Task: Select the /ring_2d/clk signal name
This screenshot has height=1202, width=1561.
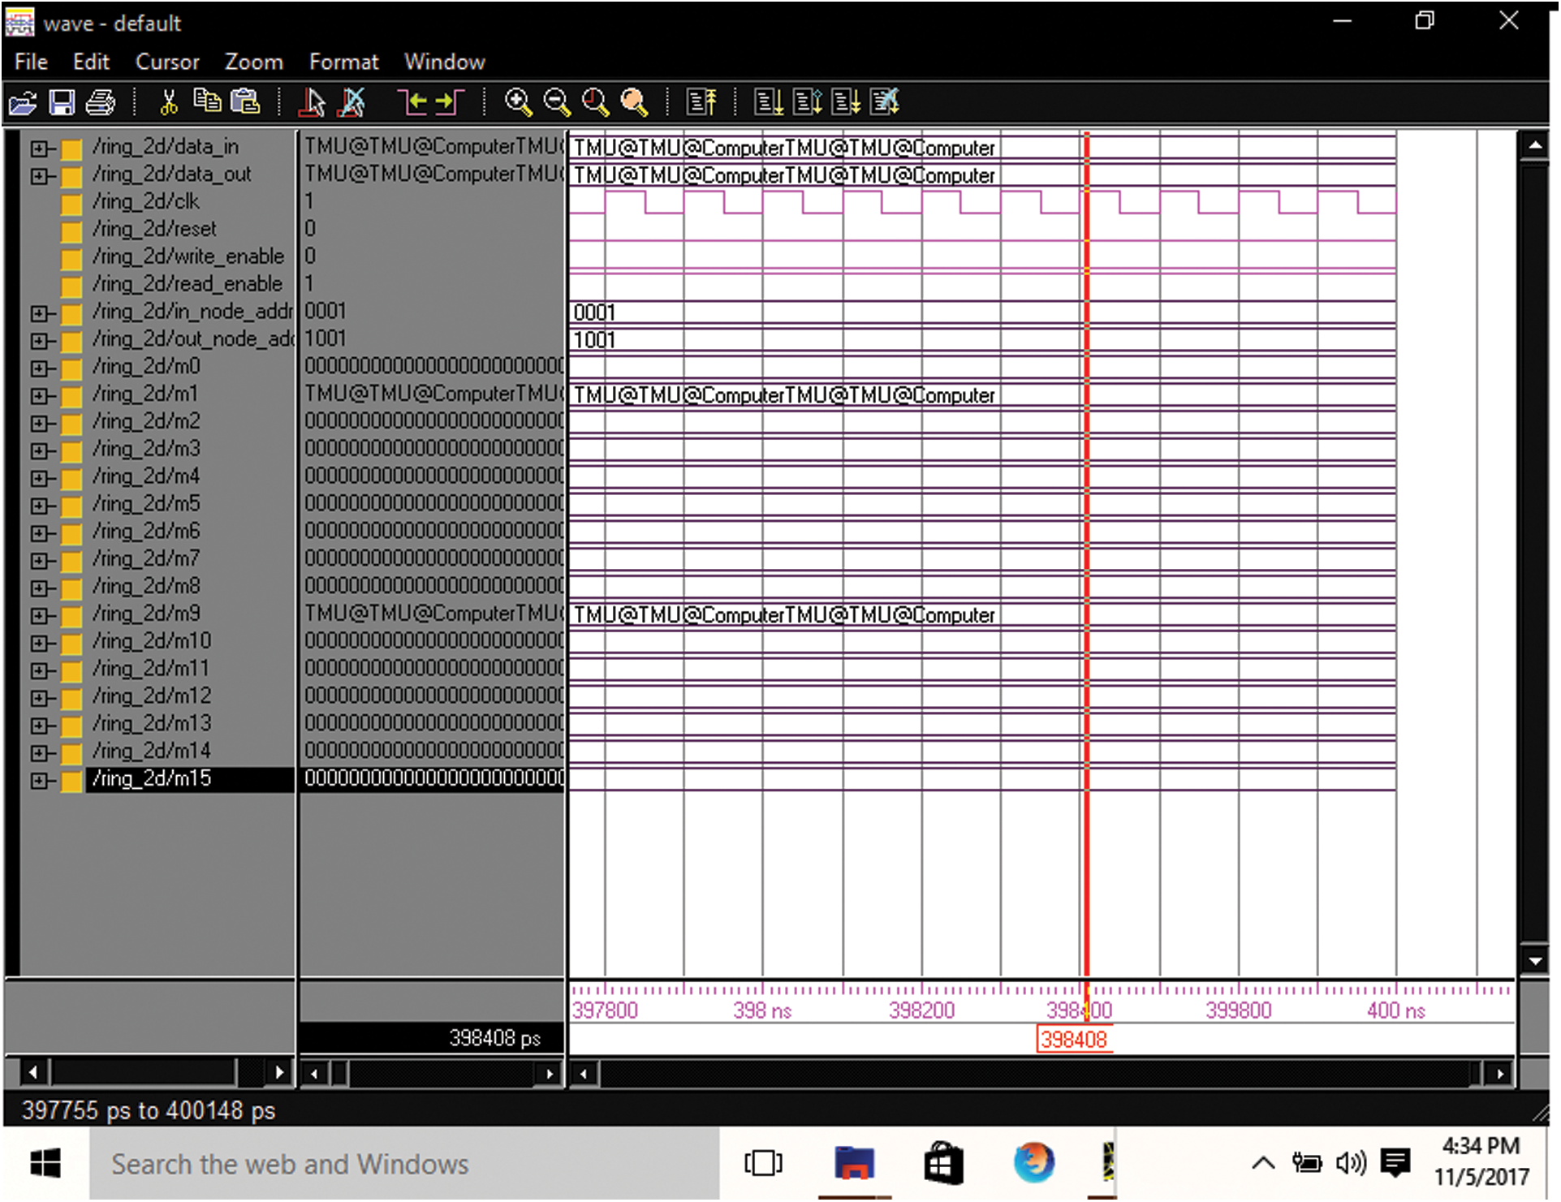Action: 146,202
